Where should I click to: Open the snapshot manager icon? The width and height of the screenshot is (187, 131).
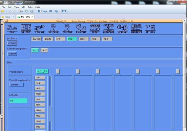[32, 11]
